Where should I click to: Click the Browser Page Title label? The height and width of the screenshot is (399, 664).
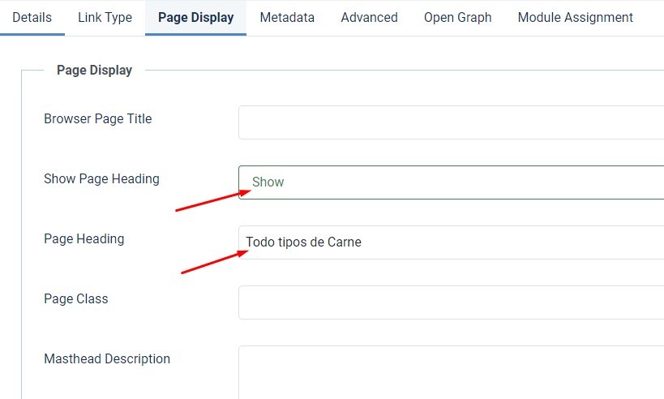(x=97, y=119)
